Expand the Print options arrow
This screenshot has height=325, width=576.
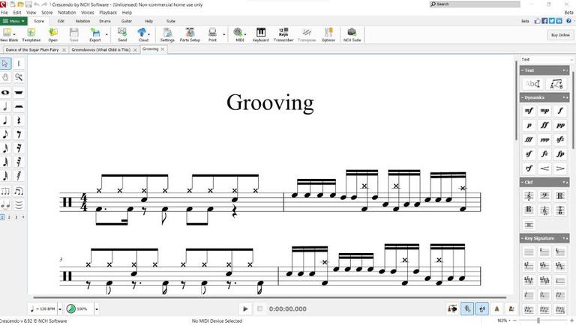tap(223, 35)
